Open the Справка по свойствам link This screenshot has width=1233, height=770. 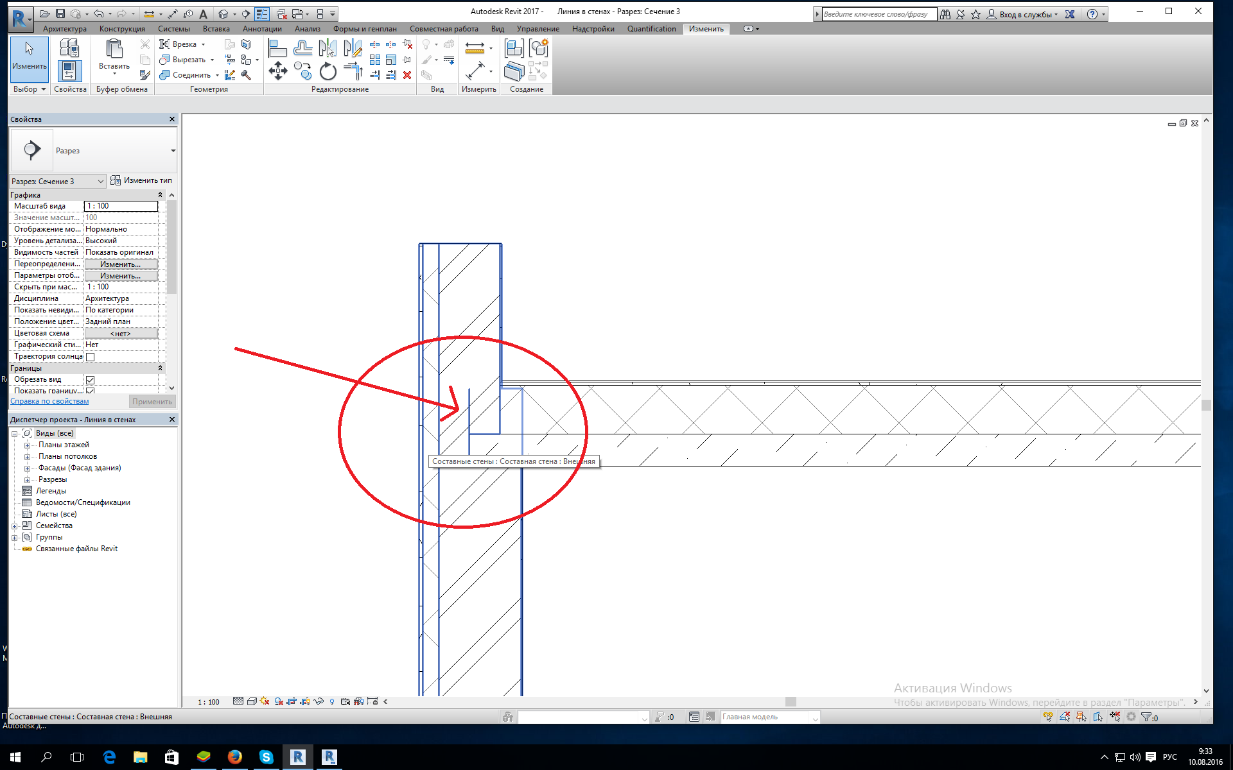(x=49, y=402)
